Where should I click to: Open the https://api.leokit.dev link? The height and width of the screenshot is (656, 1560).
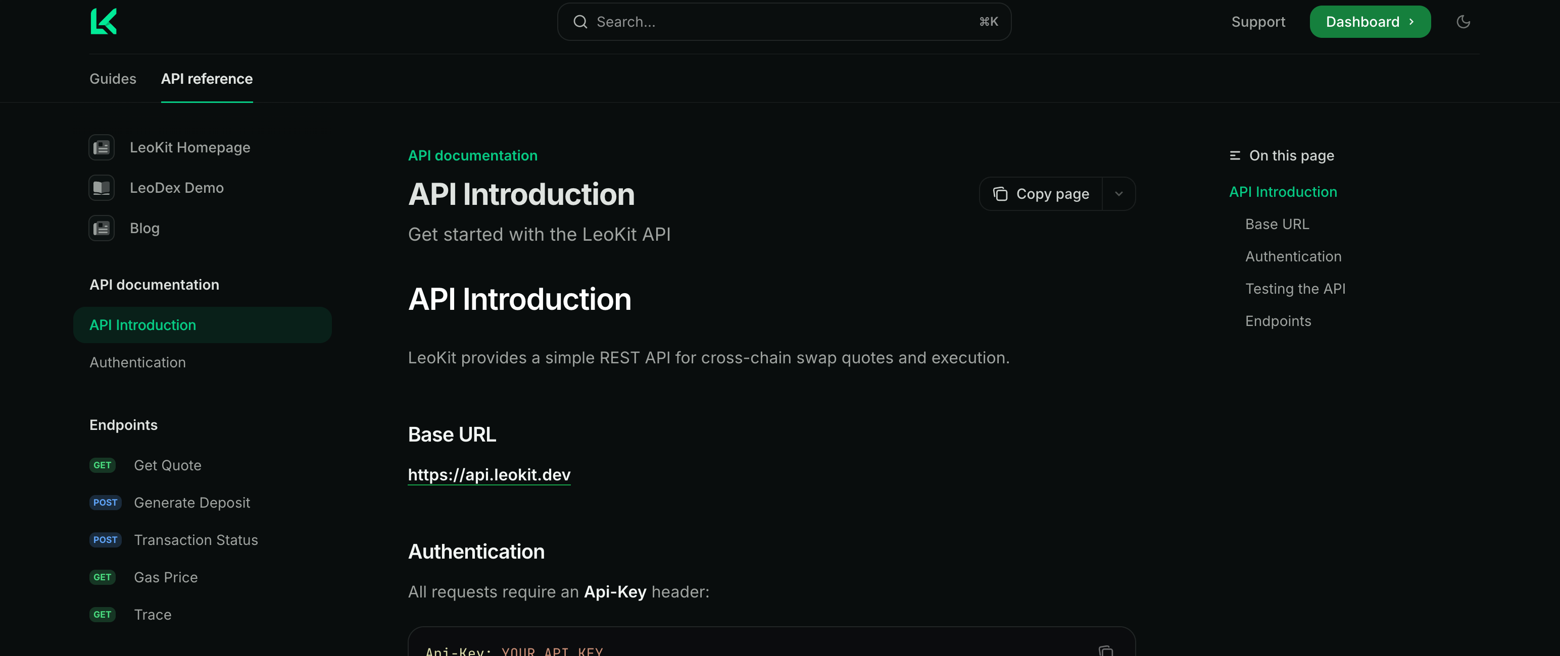pyautogui.click(x=489, y=474)
